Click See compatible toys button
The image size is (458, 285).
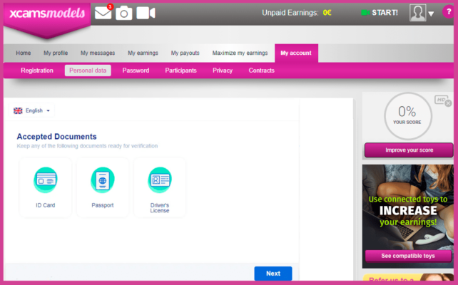(x=408, y=256)
